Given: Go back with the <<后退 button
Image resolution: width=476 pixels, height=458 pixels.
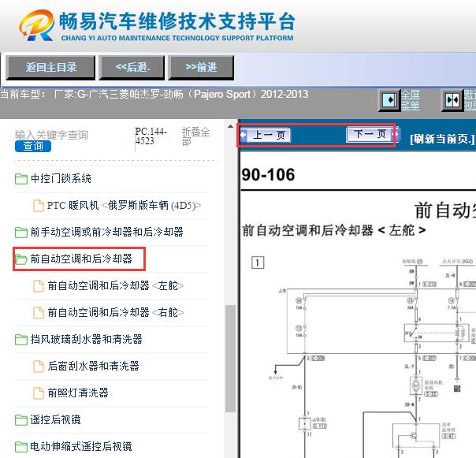Looking at the screenshot, I should pyautogui.click(x=132, y=68).
